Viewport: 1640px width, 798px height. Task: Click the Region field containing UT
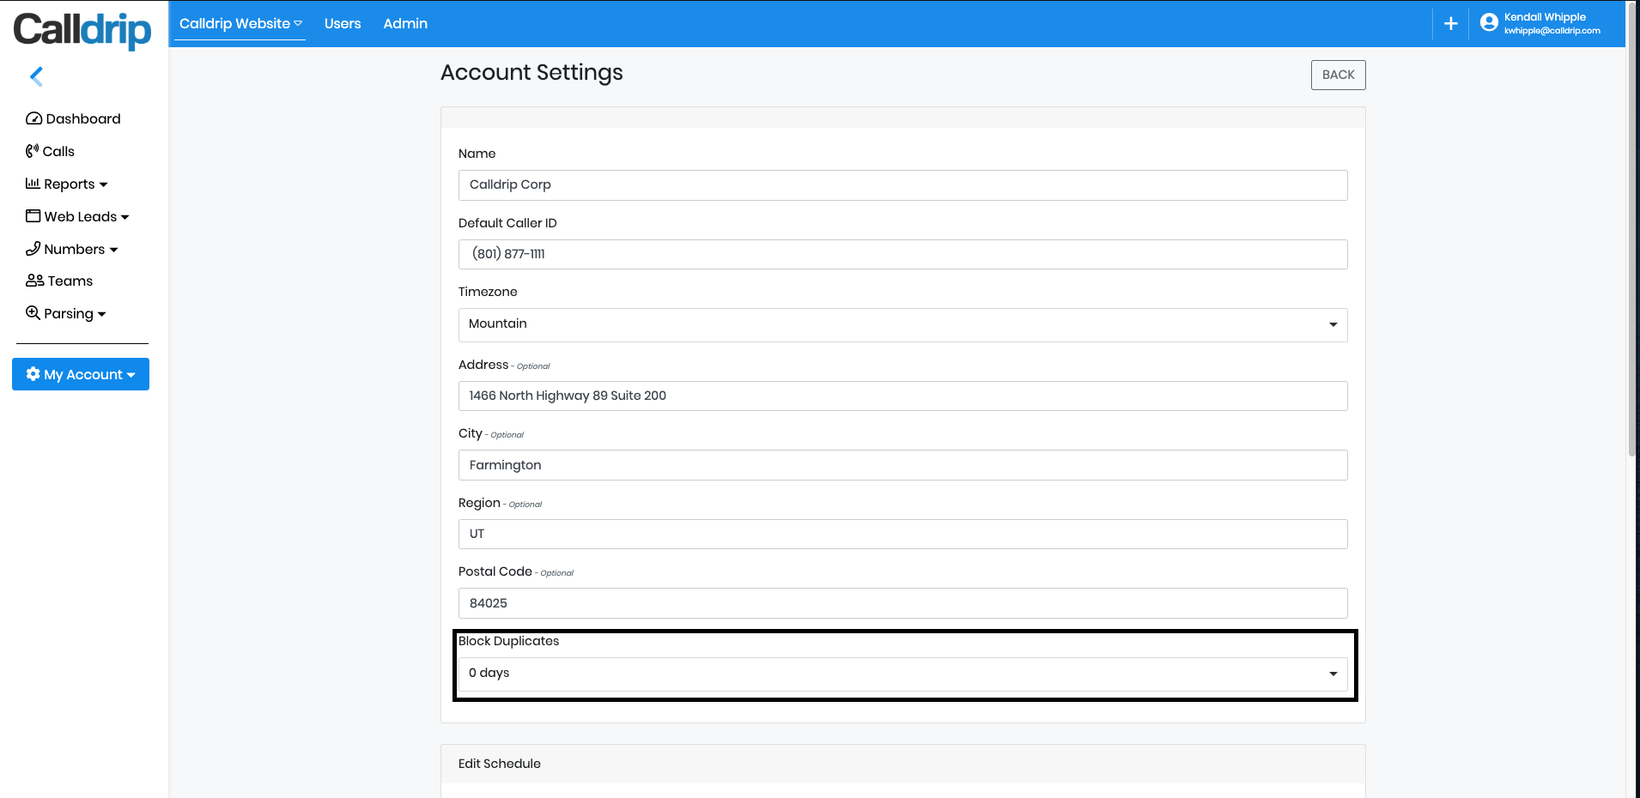click(902, 534)
